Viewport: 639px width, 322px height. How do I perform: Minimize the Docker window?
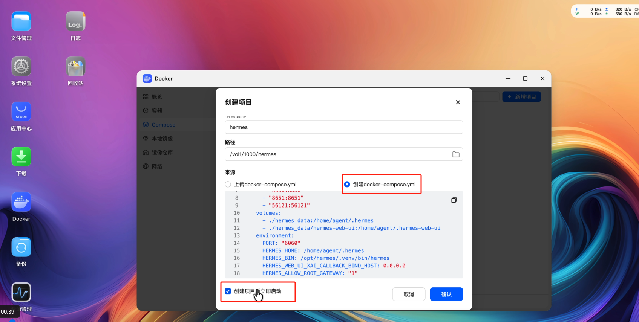click(508, 78)
